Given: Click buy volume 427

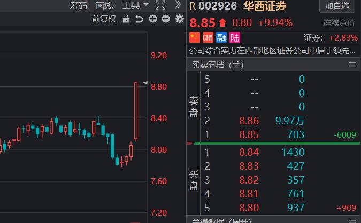Looking at the screenshot, I should pos(296,166).
